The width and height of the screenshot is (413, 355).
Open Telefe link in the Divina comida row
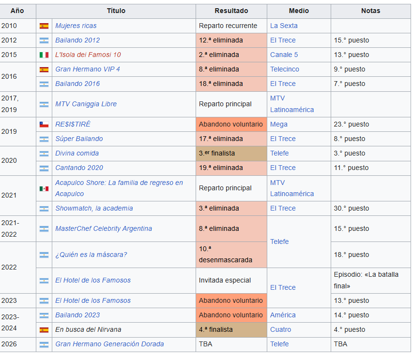pos(279,153)
